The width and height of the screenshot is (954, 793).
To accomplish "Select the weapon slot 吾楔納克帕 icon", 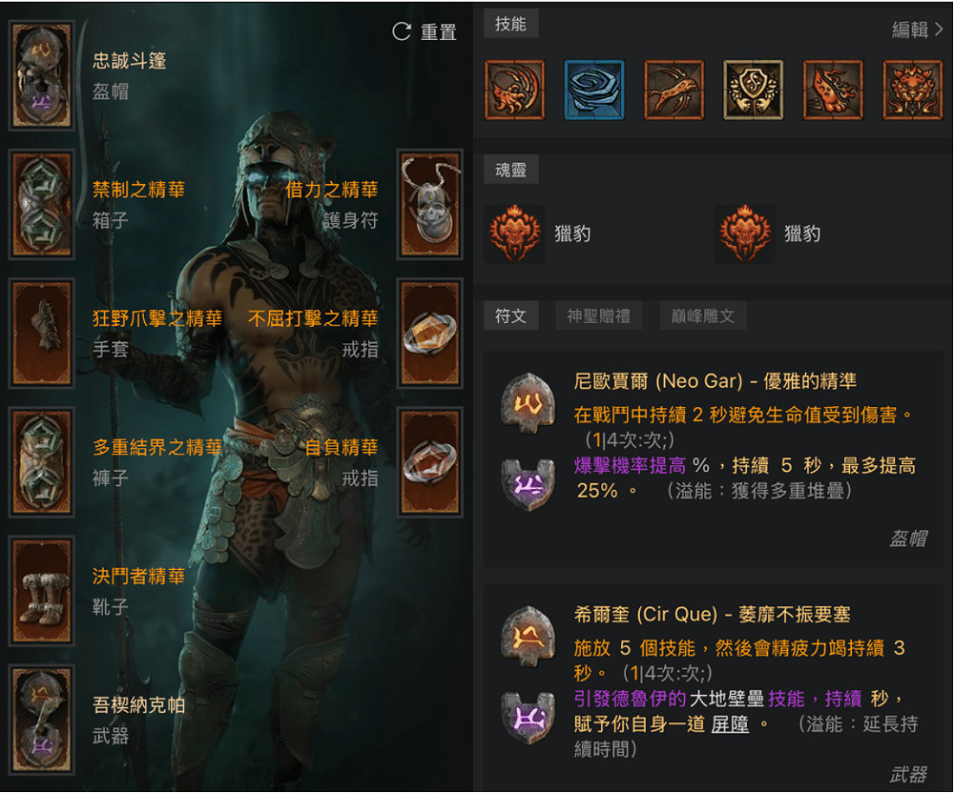I will point(41,720).
